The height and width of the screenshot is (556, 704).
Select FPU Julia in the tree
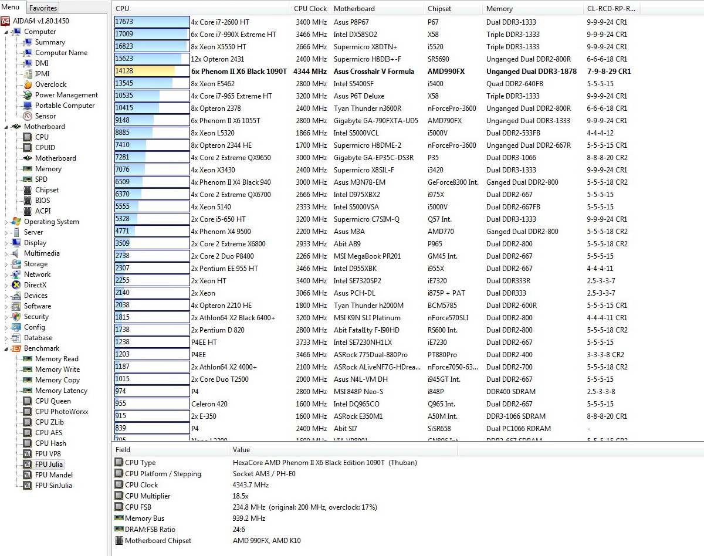[x=49, y=465]
